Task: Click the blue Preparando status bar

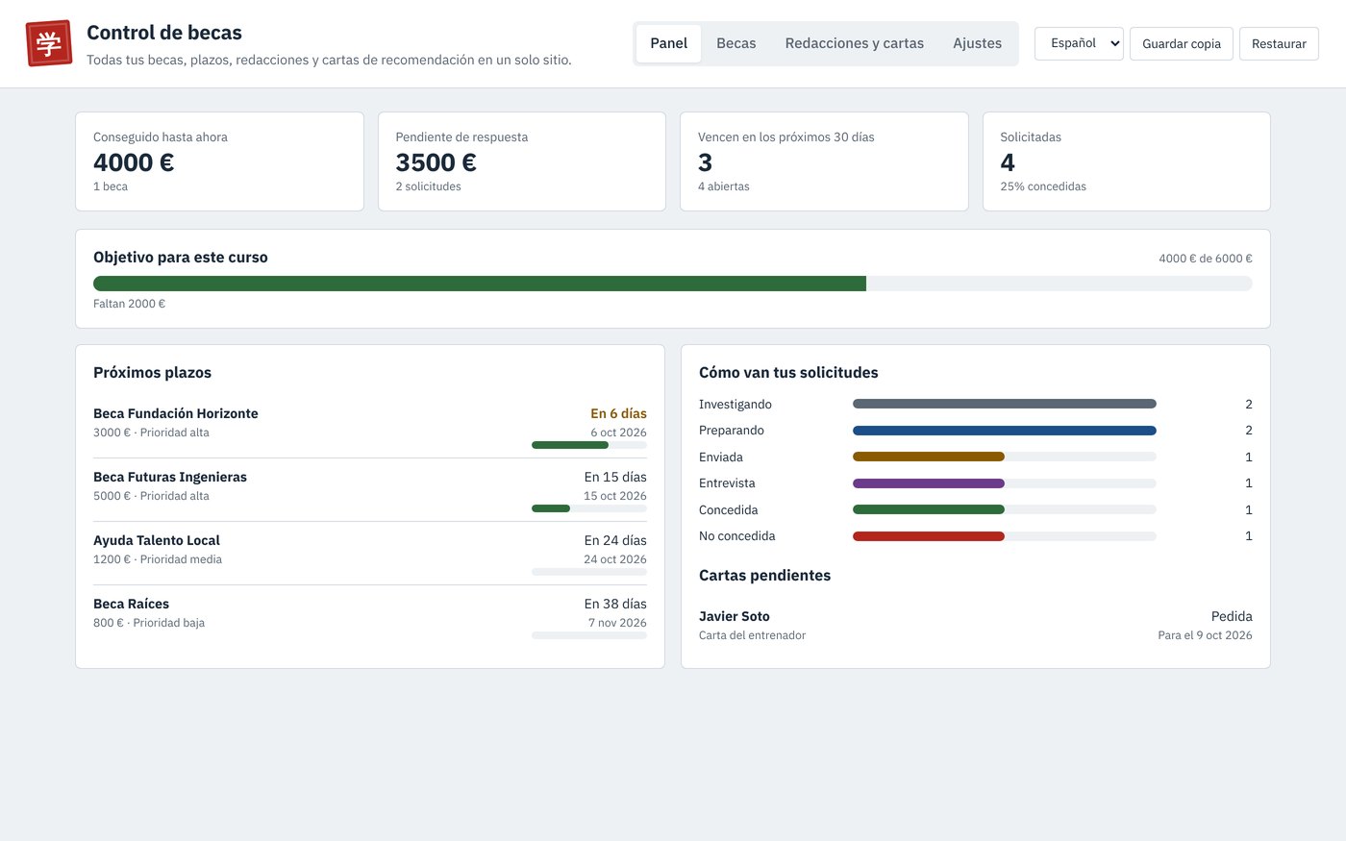Action: coord(1004,431)
